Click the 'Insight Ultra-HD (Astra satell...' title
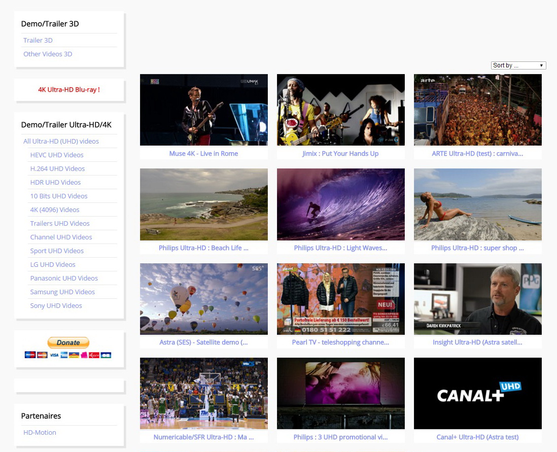Screen dimensions: 557x452 point(477,342)
